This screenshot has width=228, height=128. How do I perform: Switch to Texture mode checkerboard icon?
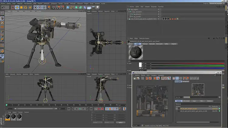pyautogui.click(x=2, y=23)
